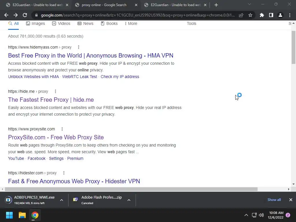
Task: Open the volume tray icon
Action: point(261,215)
